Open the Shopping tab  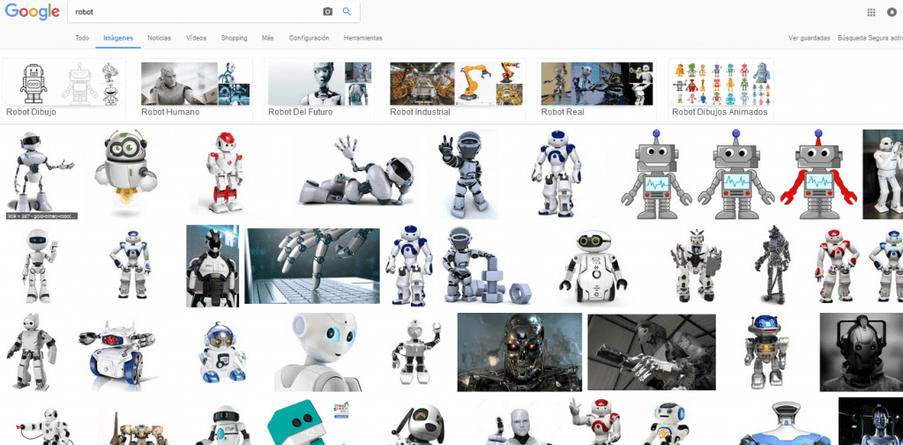tap(234, 38)
